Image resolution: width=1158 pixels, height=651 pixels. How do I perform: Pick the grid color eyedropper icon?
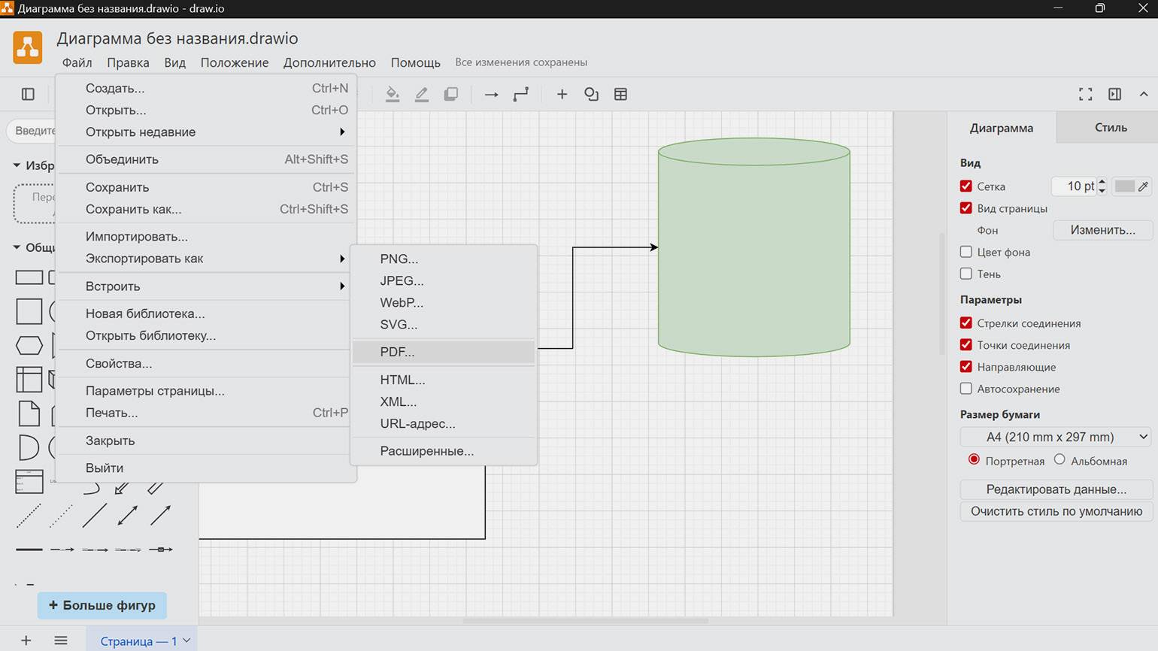coord(1144,186)
